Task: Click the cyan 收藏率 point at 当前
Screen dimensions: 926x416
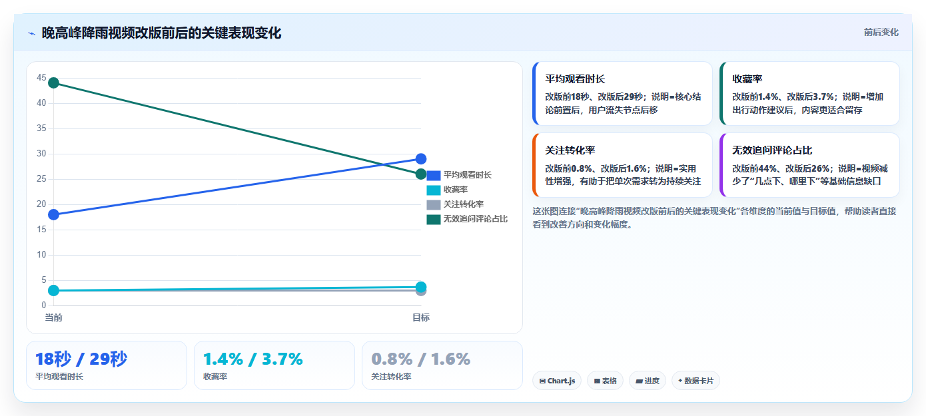Action: [53, 290]
